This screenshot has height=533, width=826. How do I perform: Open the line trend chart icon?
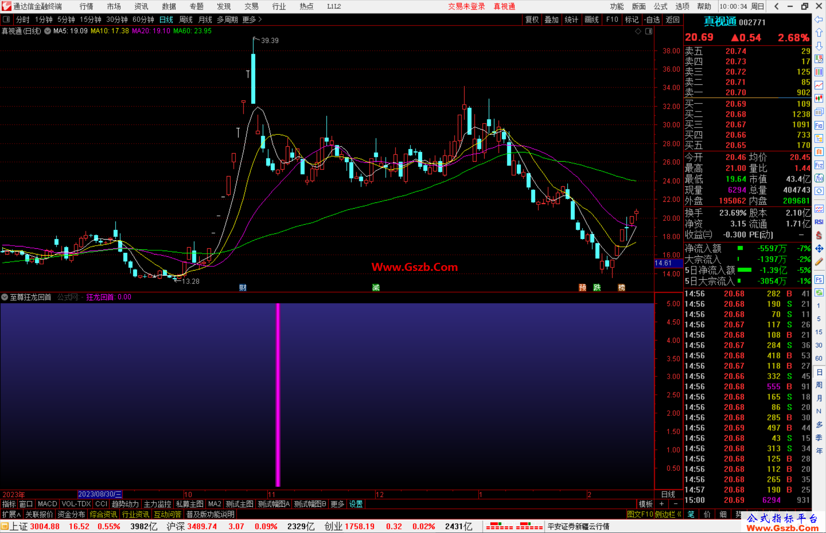pyautogui.click(x=819, y=85)
